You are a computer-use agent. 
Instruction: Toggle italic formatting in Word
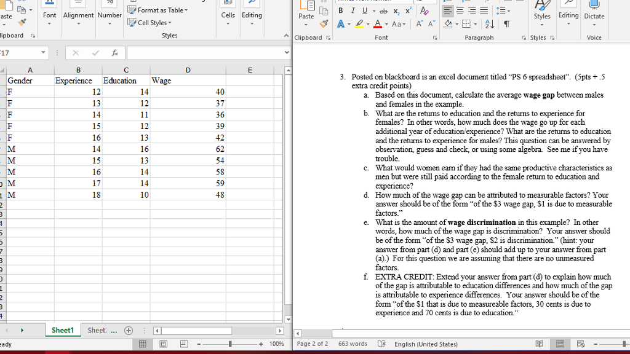coord(353,10)
